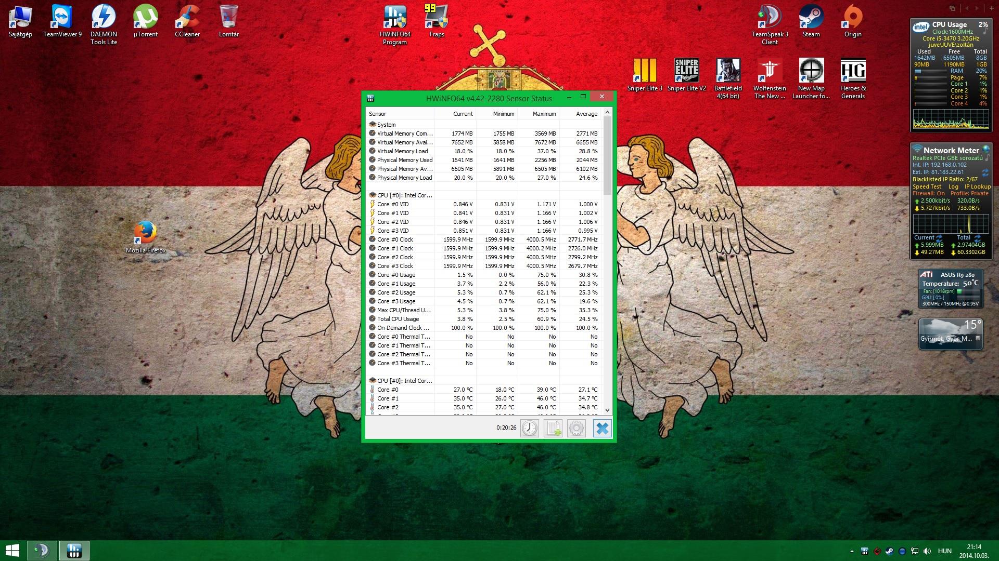999x561 pixels.
Task: Open TeamSpeak 3 Client shortcut
Action: click(x=770, y=25)
